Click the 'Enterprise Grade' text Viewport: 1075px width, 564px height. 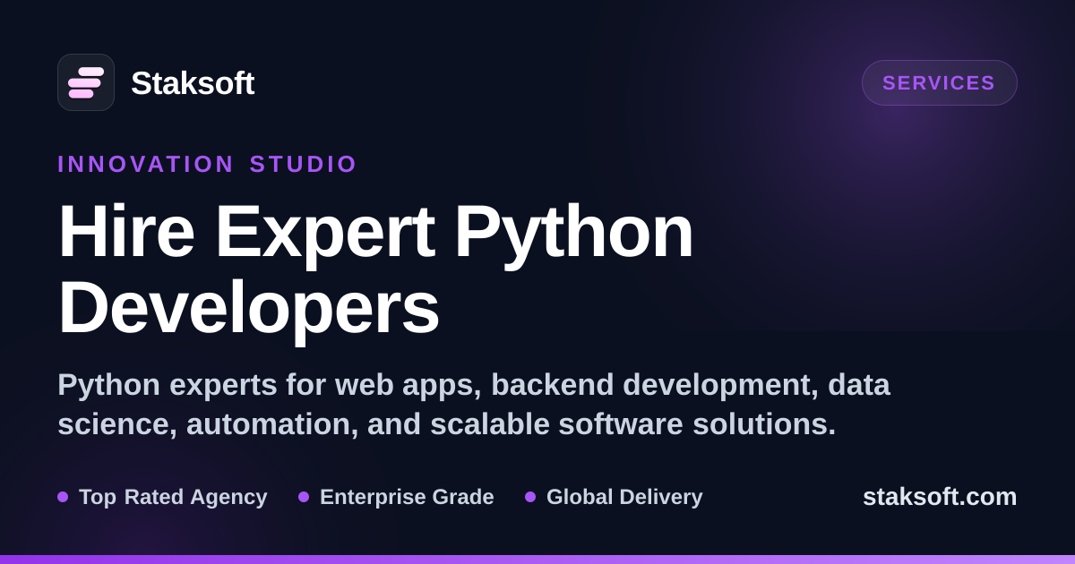pyautogui.click(x=407, y=497)
